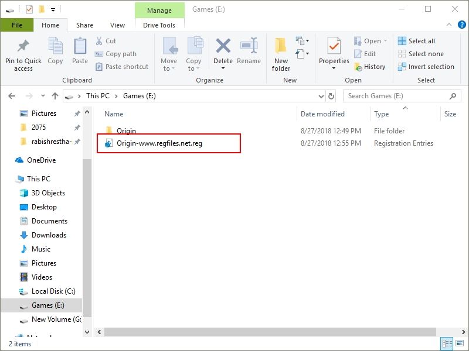Switch to details view in status bar

coord(447,344)
